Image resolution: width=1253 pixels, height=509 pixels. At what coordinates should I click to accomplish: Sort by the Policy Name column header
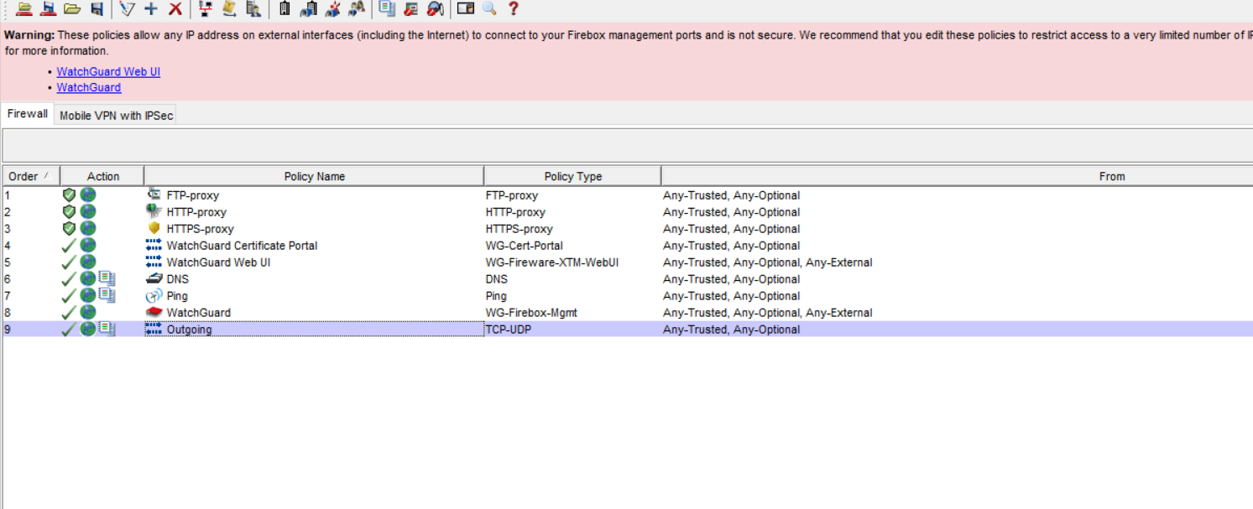314,176
